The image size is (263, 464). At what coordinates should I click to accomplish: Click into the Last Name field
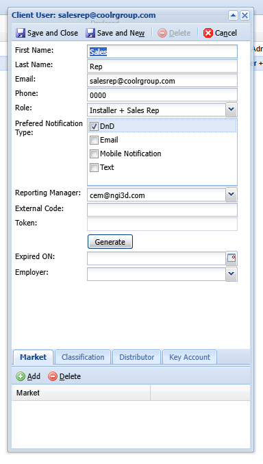[x=162, y=66]
